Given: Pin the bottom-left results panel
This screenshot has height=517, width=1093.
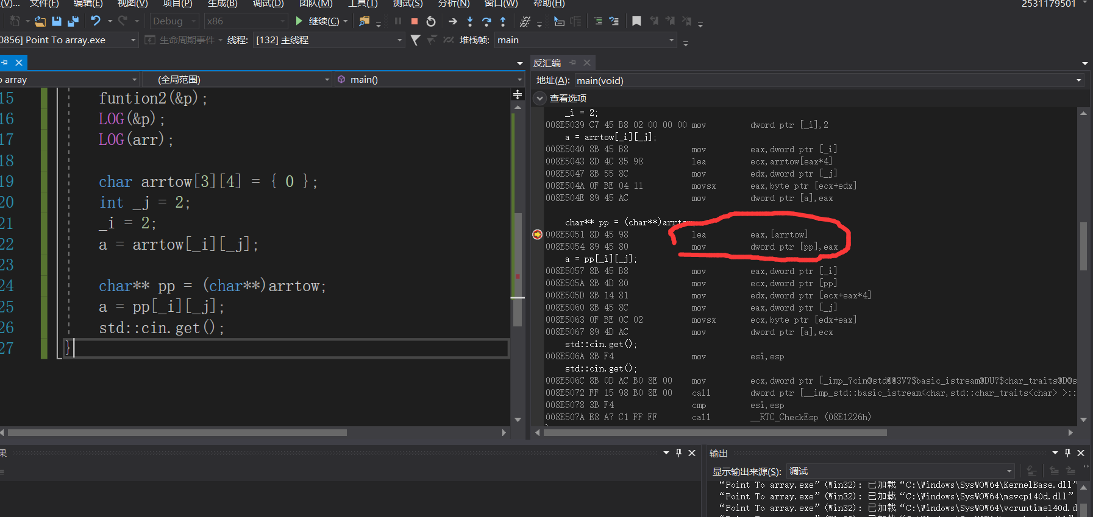Looking at the screenshot, I should [x=678, y=453].
